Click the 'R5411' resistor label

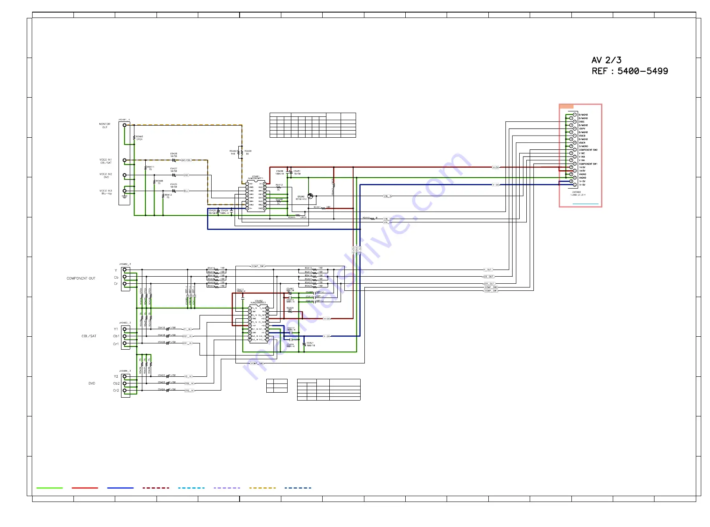(151, 167)
